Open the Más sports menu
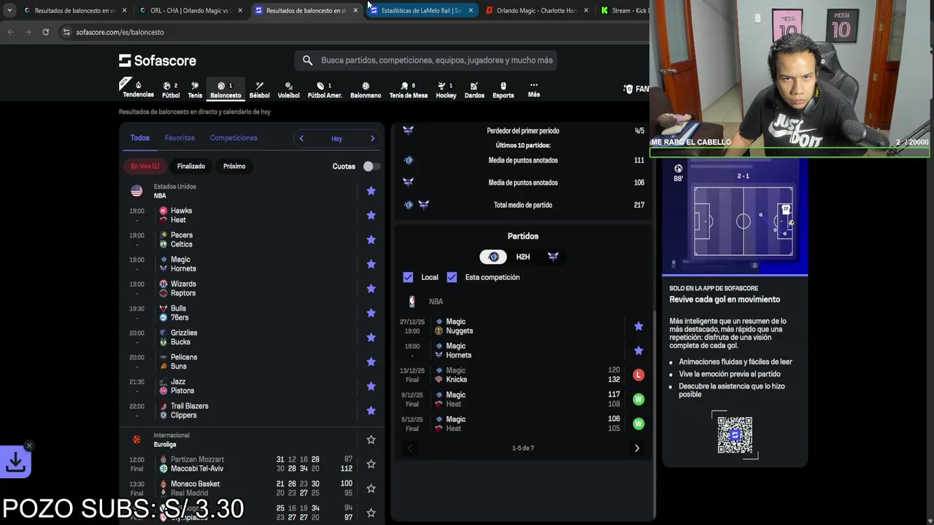Screen dimensions: 934x525 pos(534,90)
